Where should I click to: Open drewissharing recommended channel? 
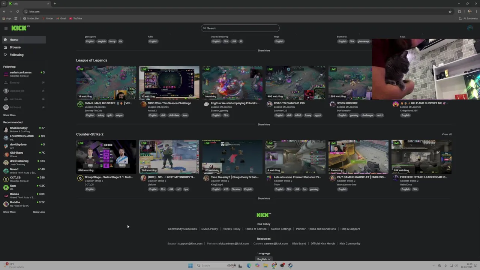coord(24,162)
